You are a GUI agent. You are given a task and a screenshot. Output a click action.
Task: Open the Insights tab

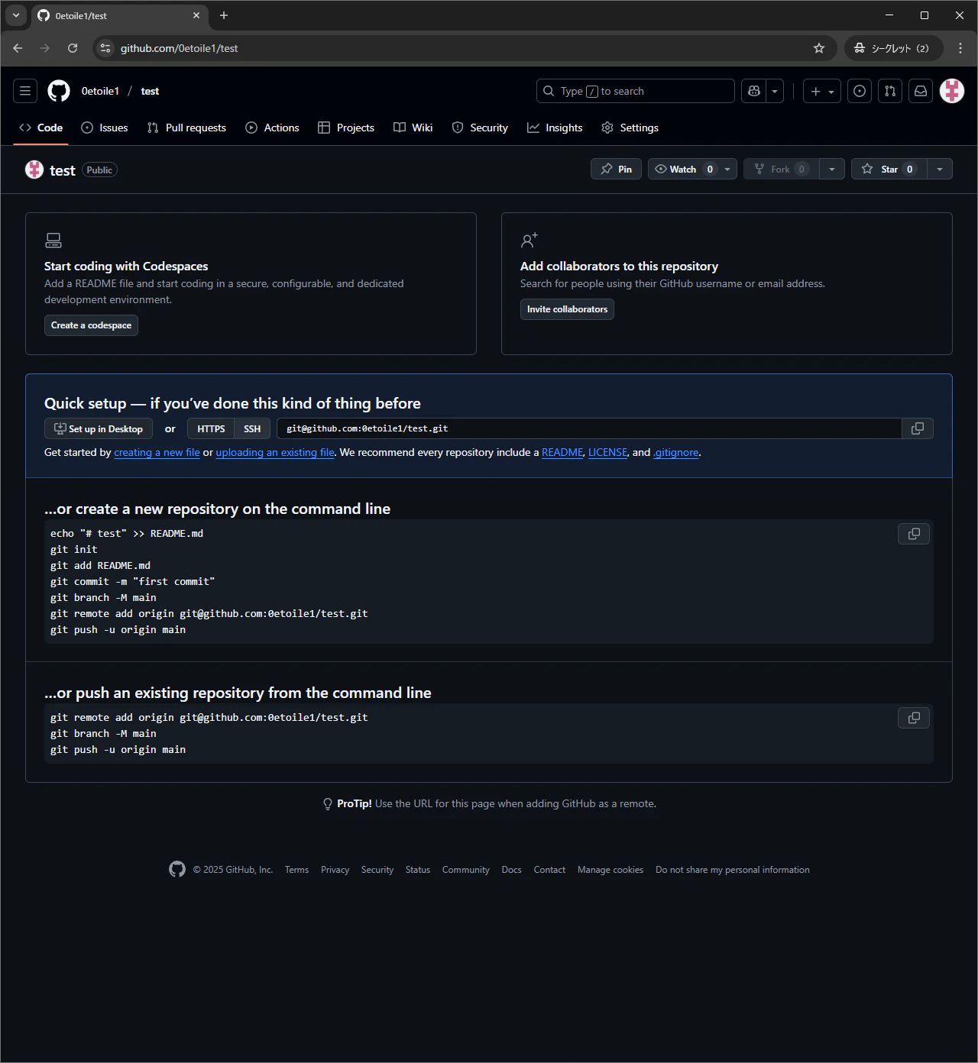tap(555, 128)
